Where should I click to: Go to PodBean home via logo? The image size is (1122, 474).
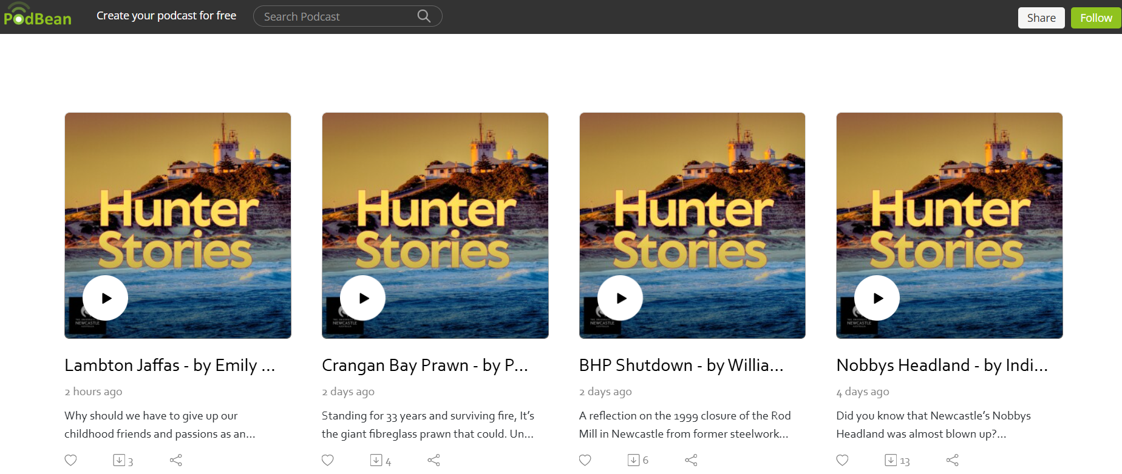coord(38,16)
